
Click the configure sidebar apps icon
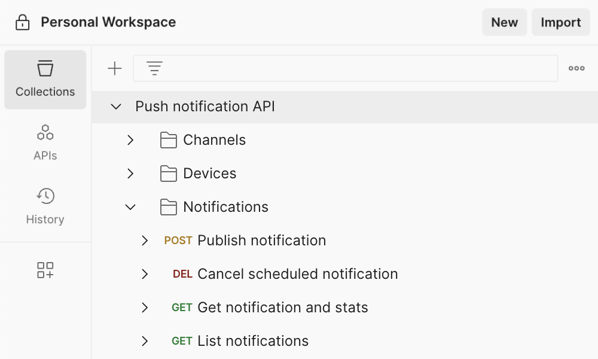(45, 270)
